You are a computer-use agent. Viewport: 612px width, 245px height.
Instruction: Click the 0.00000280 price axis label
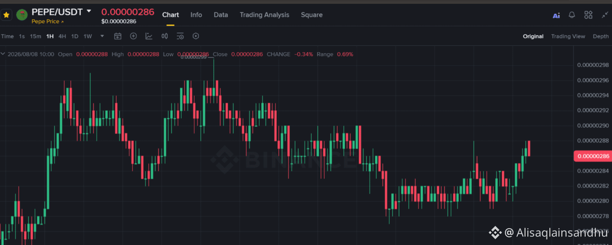[x=593, y=201]
